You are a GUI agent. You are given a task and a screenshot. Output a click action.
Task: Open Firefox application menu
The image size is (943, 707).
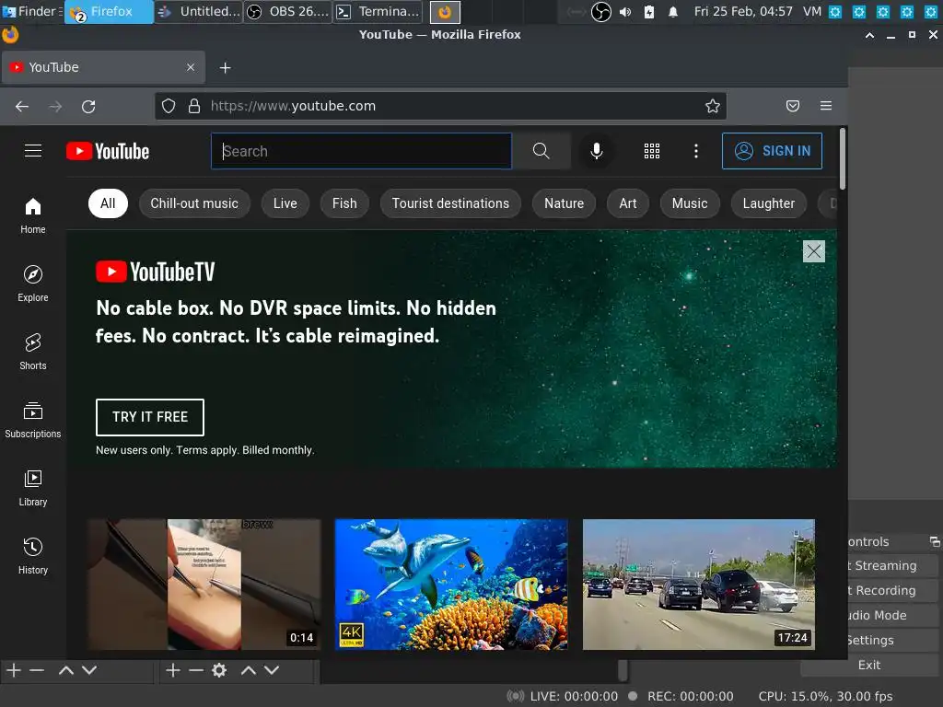click(826, 106)
